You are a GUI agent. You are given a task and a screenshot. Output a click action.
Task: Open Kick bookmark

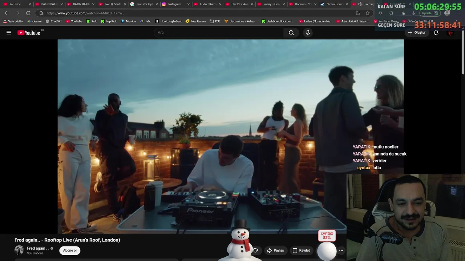(x=92, y=21)
